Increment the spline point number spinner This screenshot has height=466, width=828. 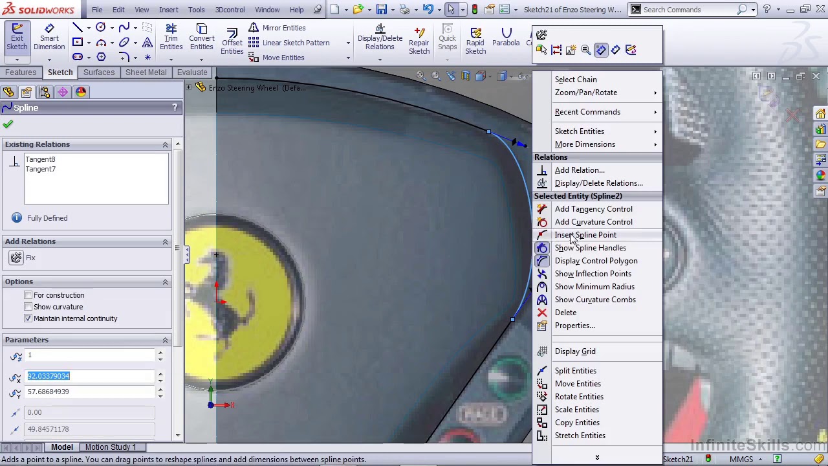pos(160,353)
